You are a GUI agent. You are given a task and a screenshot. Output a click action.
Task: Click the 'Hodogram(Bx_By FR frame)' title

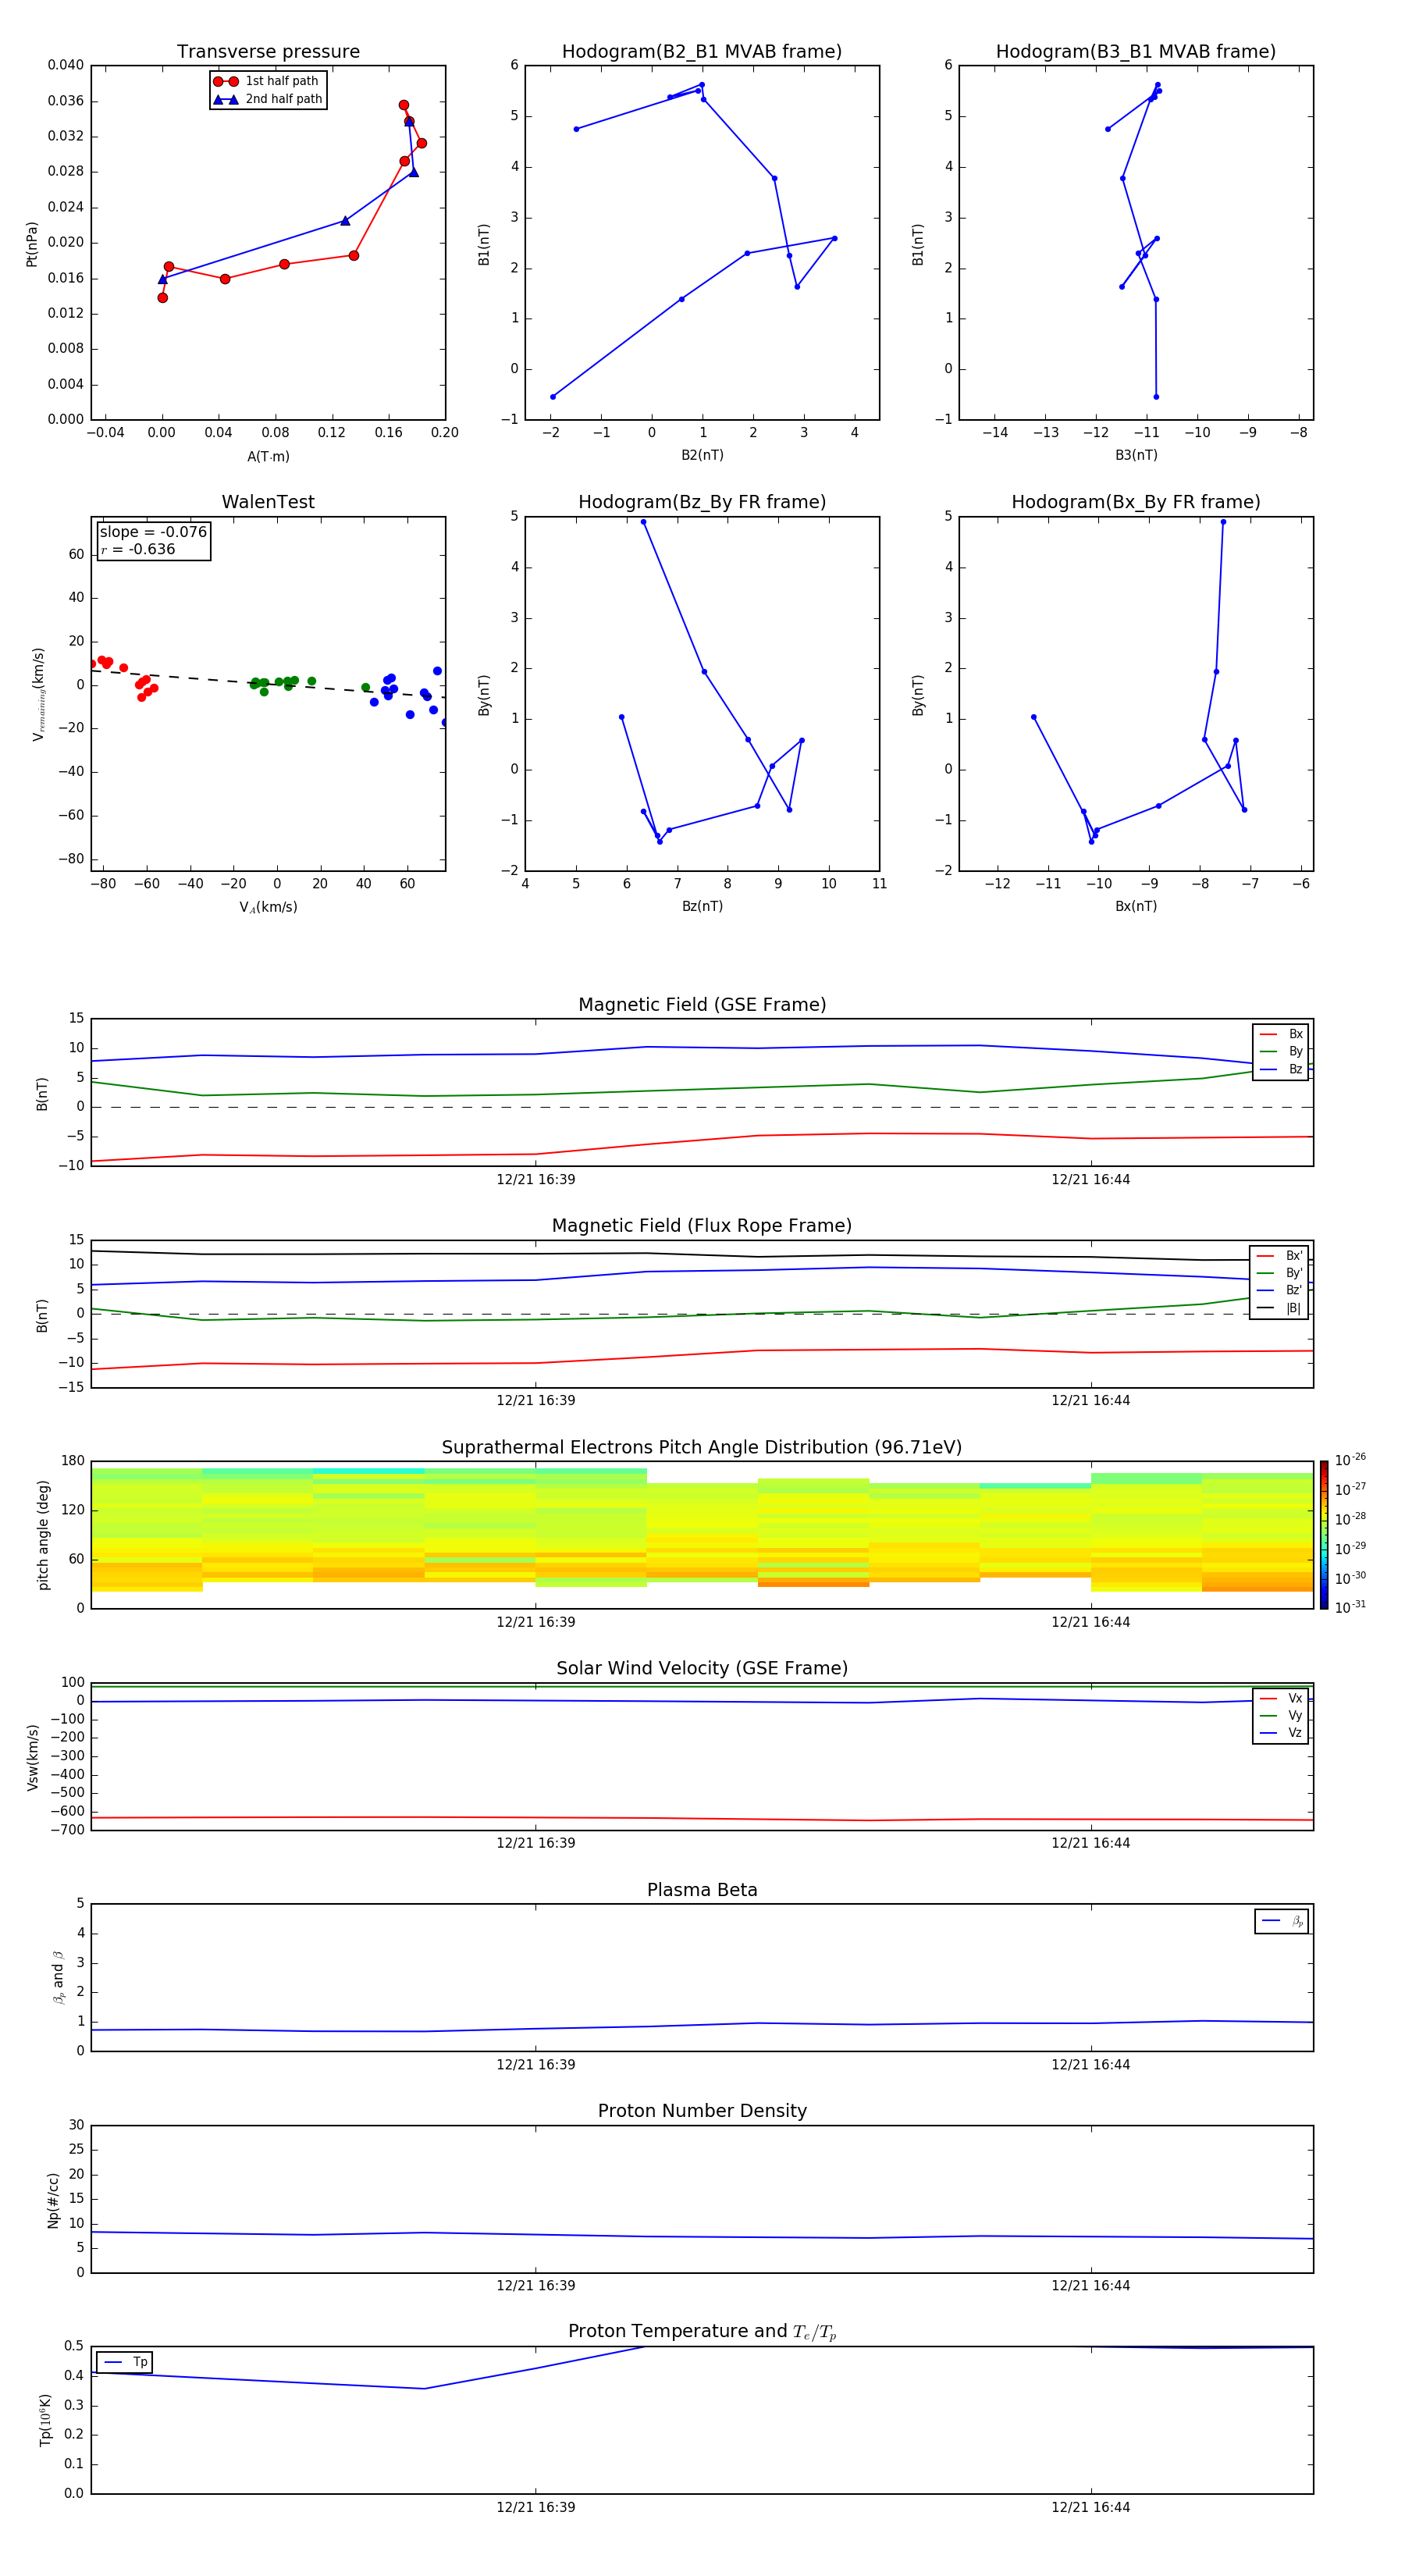1136,502
